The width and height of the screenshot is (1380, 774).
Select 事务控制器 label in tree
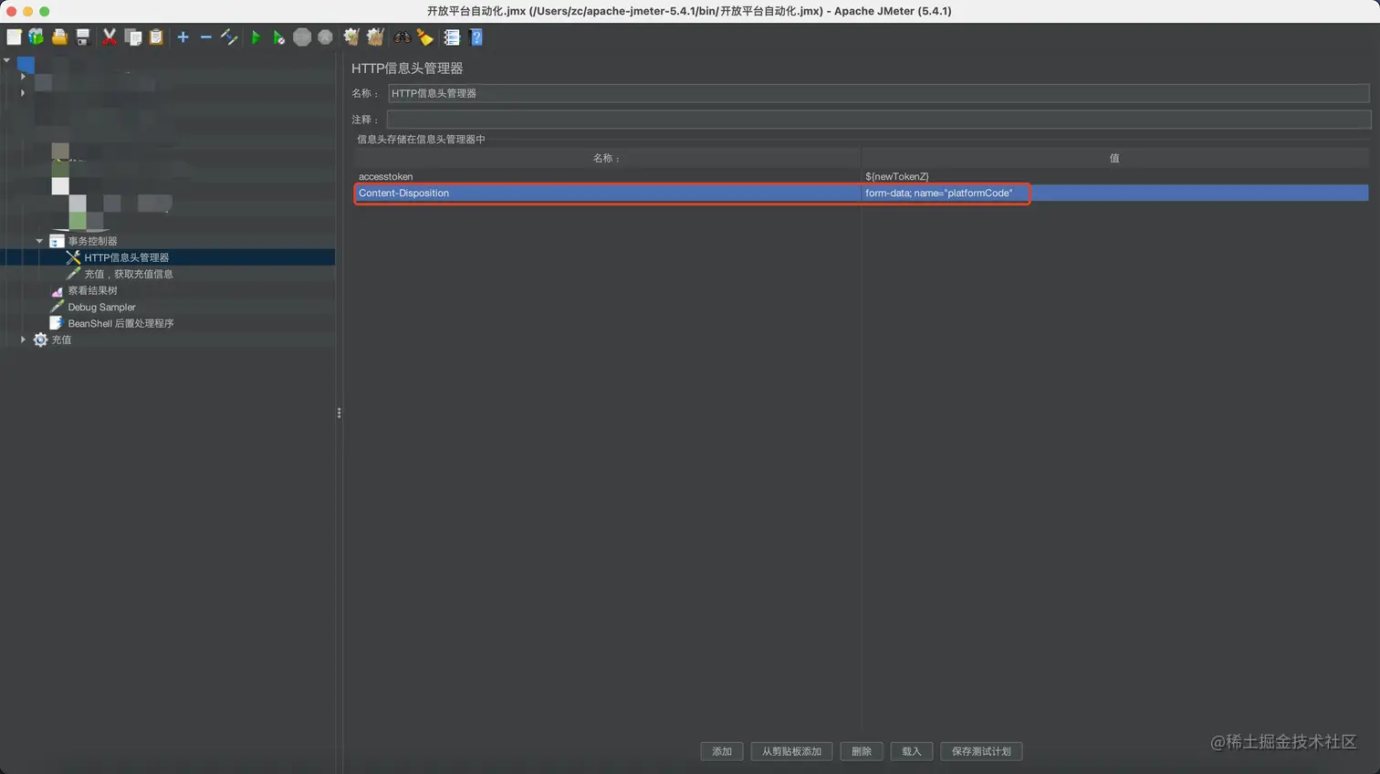[x=92, y=241]
